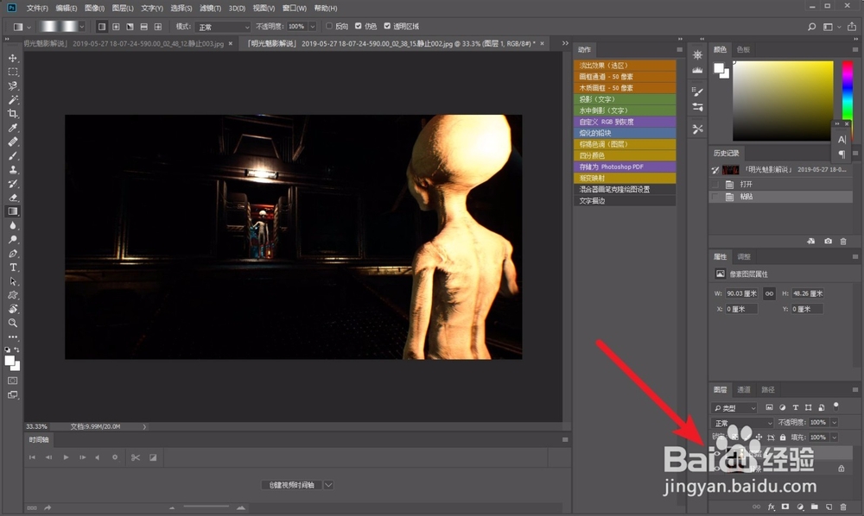Screen dimensions: 864x516
Task: Toggle history brush source for 粘贴 state
Action: pos(715,197)
